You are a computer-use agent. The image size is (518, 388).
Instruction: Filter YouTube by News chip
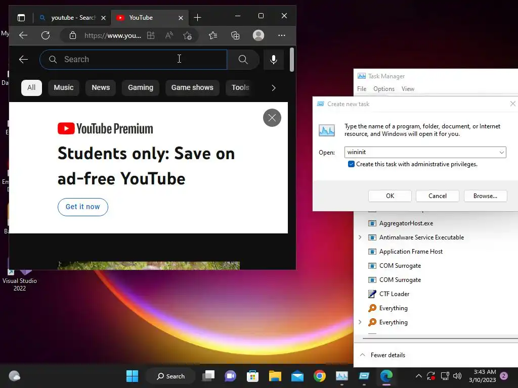click(x=101, y=88)
